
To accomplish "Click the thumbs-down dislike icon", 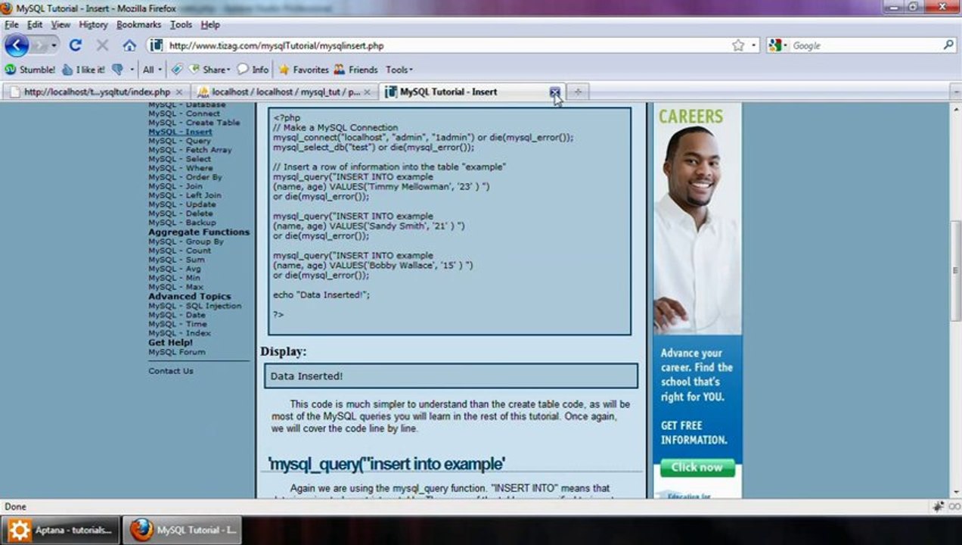I will (118, 70).
